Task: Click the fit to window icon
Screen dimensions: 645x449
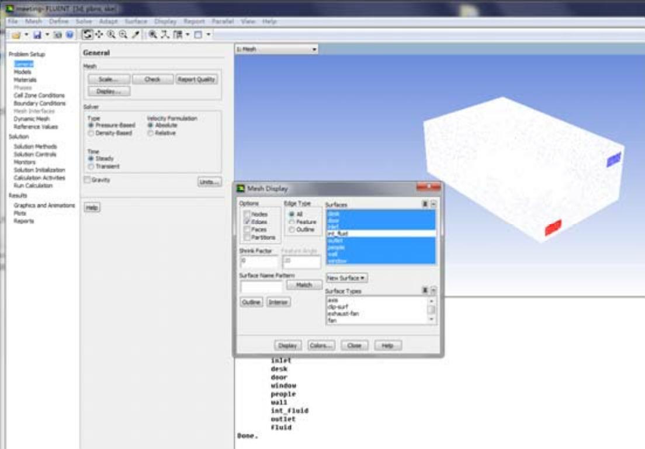Action: (152, 35)
